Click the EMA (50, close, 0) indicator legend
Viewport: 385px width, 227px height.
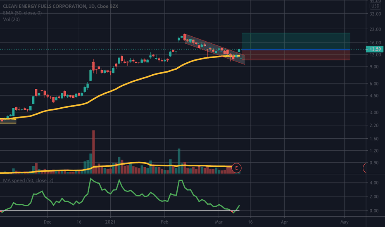[x=22, y=13]
